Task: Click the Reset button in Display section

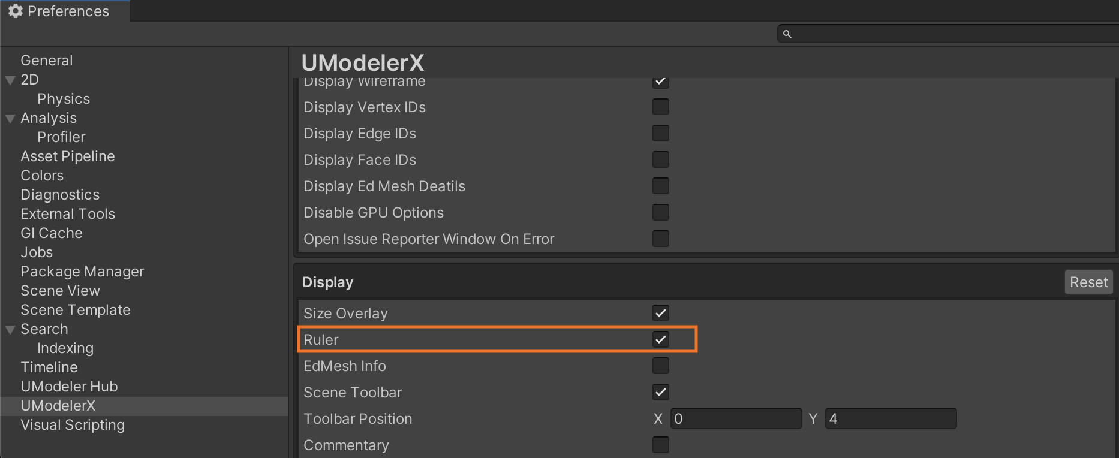Action: point(1088,282)
